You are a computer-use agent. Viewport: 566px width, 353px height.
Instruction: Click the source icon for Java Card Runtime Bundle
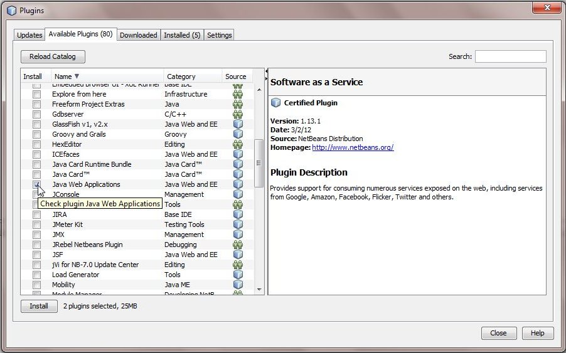(238, 164)
